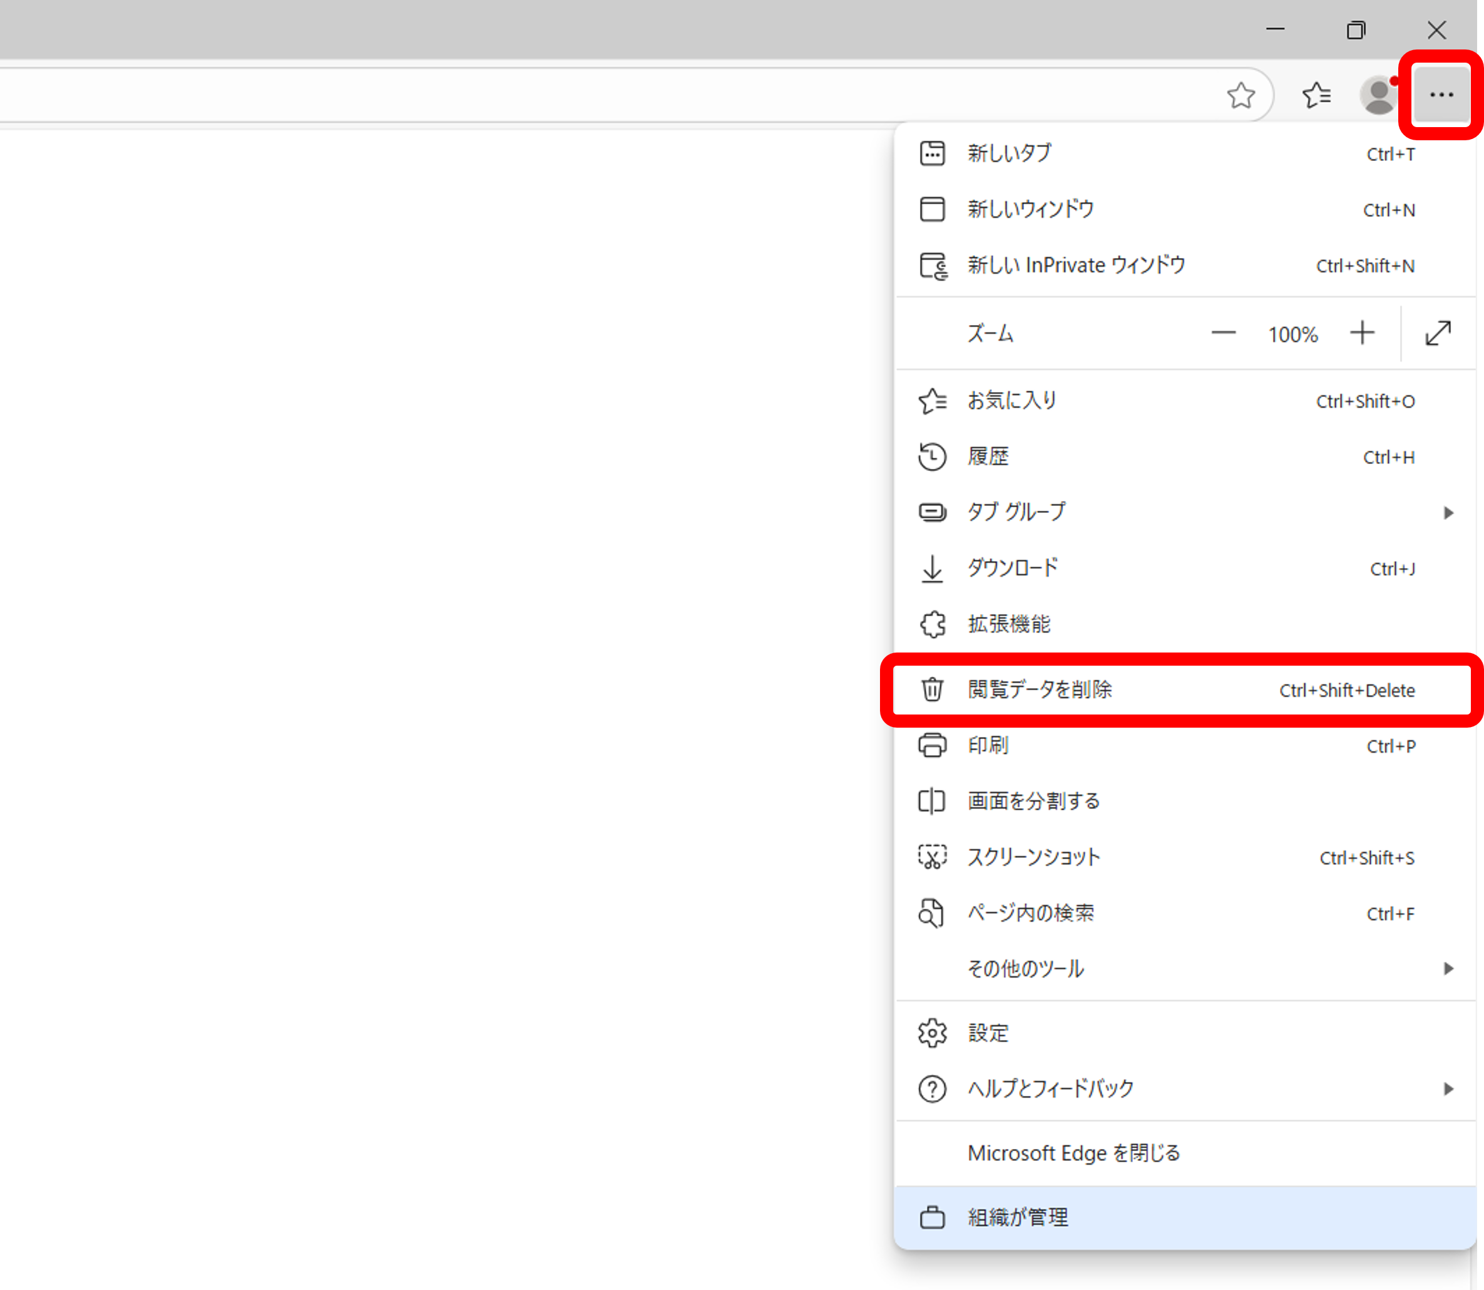The height and width of the screenshot is (1290, 1484).
Task: Select ダウンロード menu entry
Action: coord(1012,569)
